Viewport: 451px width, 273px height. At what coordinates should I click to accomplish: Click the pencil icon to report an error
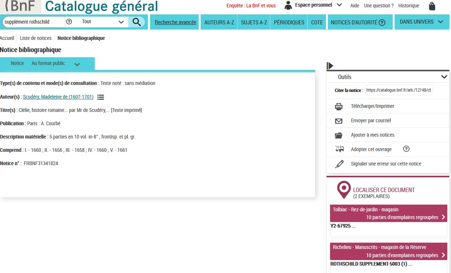pyautogui.click(x=339, y=164)
